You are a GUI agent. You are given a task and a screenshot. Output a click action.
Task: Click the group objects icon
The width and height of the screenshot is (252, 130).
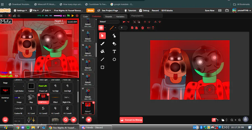134,22
